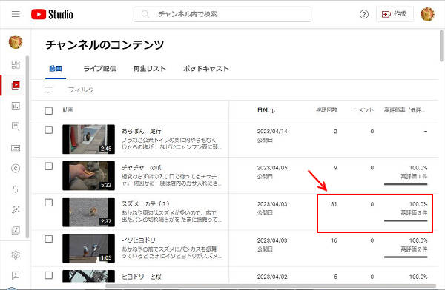
Task: Click the filter lines icon
Action: pyautogui.click(x=49, y=90)
